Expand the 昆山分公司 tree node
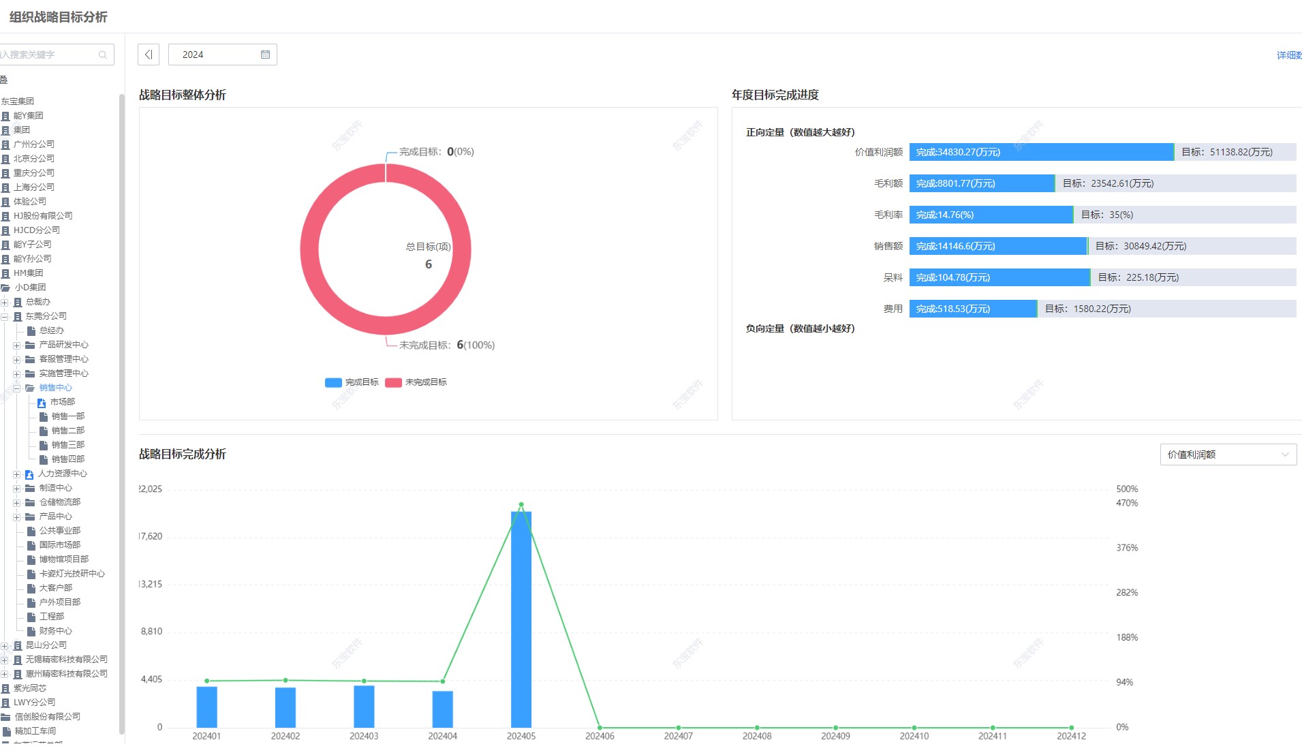Screen dimensions: 1302x755 point(5,646)
